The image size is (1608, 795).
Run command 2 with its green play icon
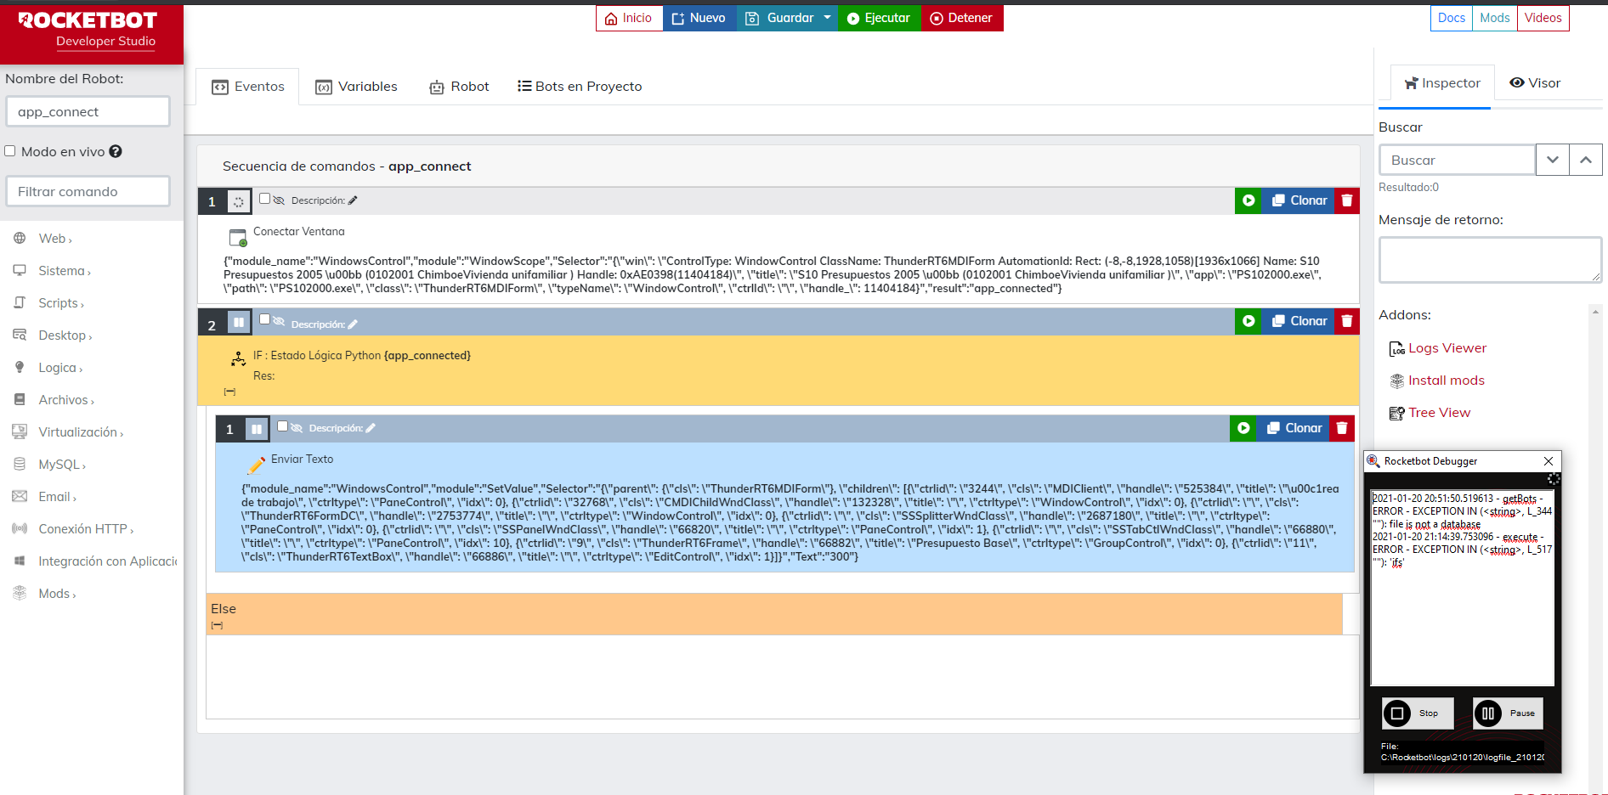point(1248,321)
